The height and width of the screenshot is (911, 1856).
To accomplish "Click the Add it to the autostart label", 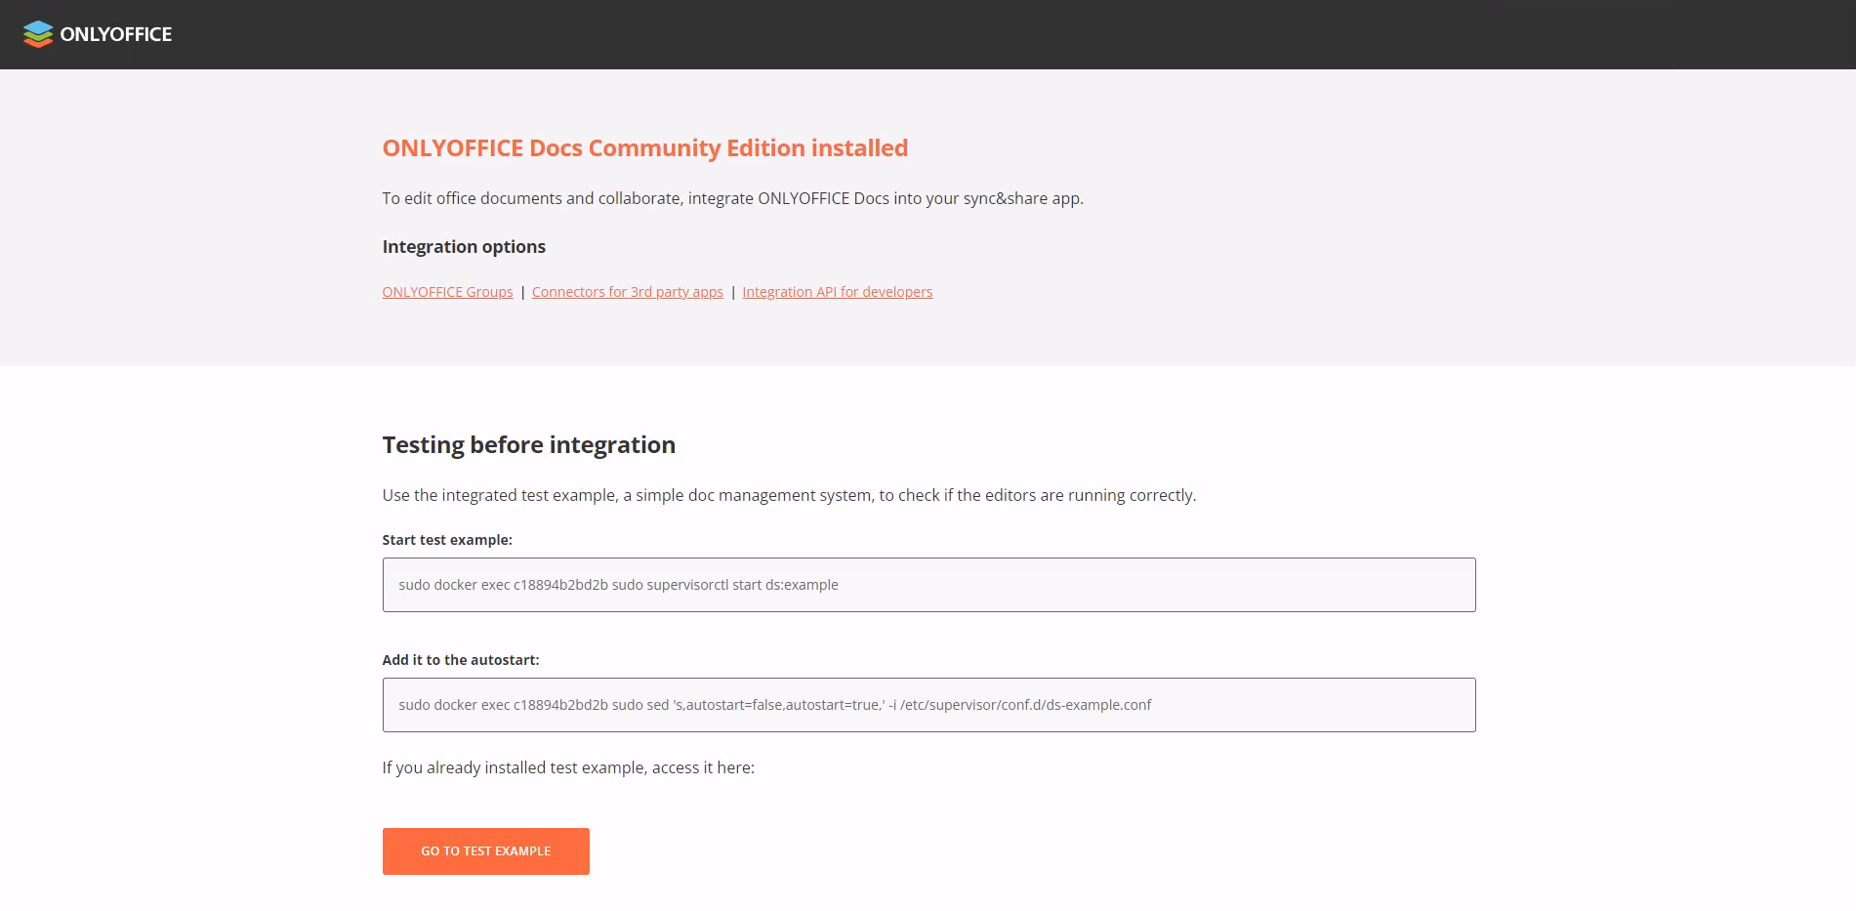I will pyautogui.click(x=461, y=659).
